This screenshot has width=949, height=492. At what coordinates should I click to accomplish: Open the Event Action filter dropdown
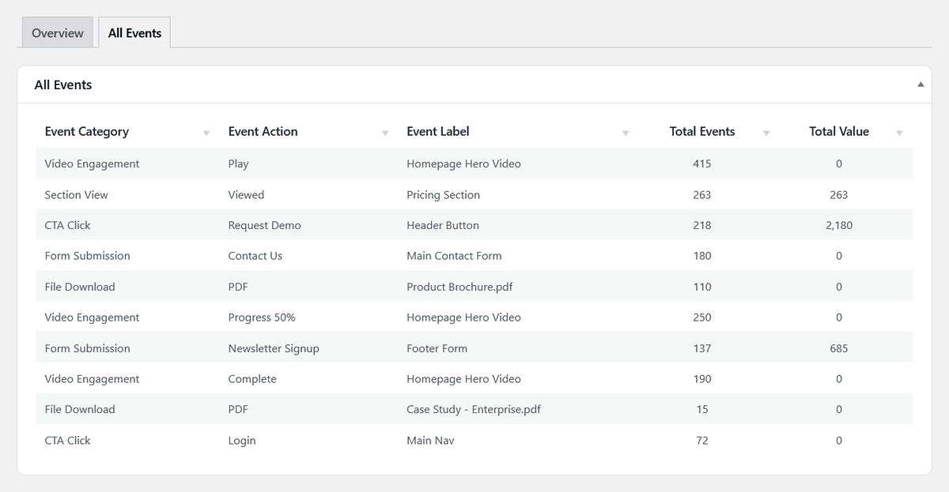pos(385,132)
